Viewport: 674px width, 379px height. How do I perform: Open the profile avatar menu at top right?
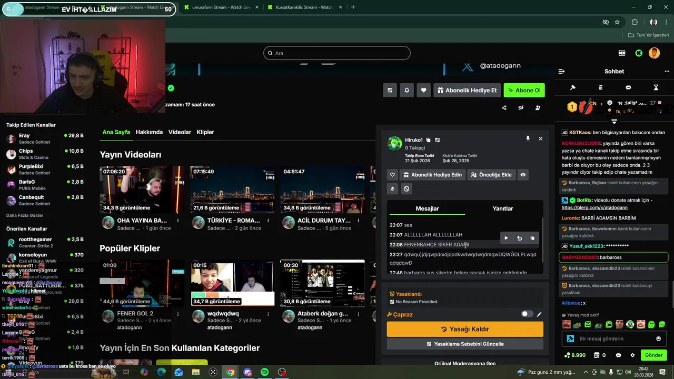click(654, 53)
